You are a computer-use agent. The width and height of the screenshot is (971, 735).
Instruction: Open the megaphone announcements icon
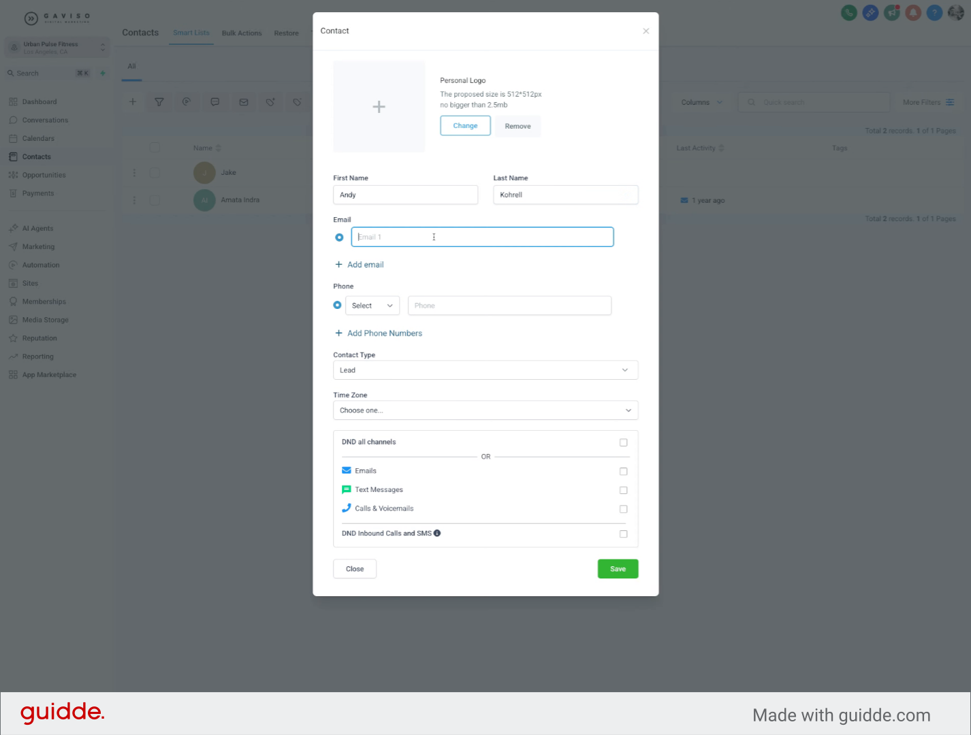pyautogui.click(x=892, y=12)
